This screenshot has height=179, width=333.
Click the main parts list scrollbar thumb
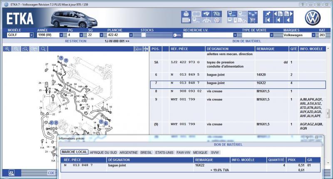tap(328, 113)
